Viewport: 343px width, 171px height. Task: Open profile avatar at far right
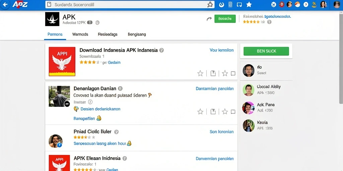(337, 5)
